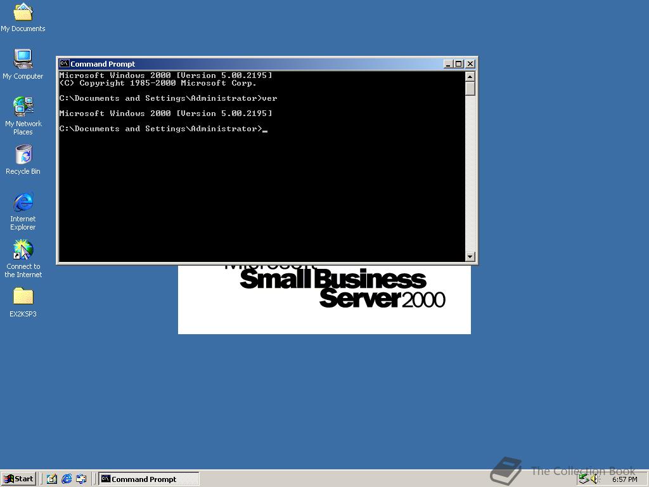Close the Command Prompt window
This screenshot has width=649, height=487.
[x=470, y=64]
